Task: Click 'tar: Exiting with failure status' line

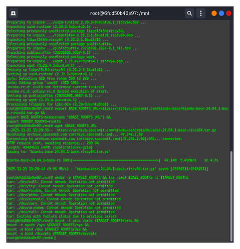Action: 62,217
